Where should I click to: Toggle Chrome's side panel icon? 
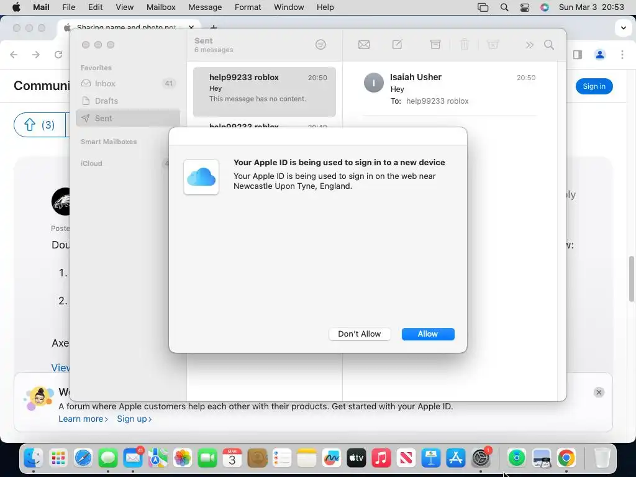click(x=578, y=55)
